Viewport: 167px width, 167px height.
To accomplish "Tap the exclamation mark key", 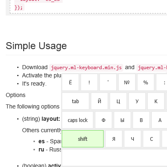I will [89, 82].
